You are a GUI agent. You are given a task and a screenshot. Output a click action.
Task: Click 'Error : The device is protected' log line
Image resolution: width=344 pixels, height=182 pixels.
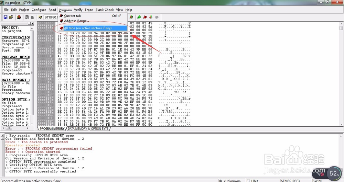pyautogui.click(x=36, y=142)
